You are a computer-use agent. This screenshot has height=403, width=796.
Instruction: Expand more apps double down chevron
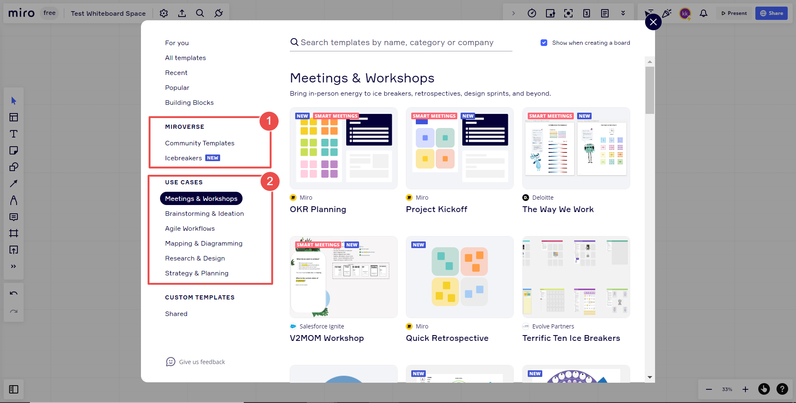[x=623, y=13]
